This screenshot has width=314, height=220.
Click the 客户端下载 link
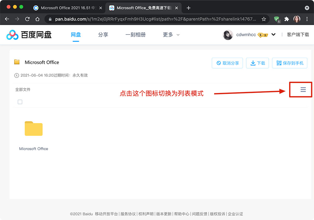coord(298,35)
